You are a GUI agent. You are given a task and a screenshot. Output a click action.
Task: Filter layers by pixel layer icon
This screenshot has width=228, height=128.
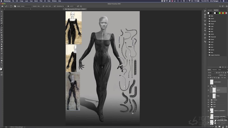(x=217, y=73)
